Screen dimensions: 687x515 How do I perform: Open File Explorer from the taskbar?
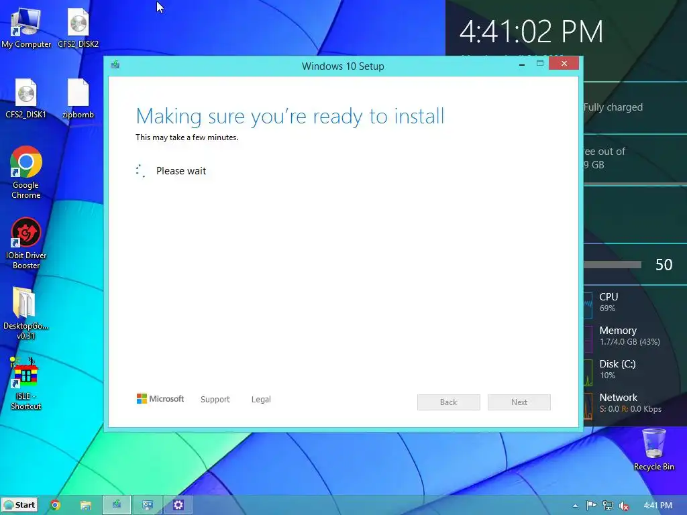(x=85, y=505)
